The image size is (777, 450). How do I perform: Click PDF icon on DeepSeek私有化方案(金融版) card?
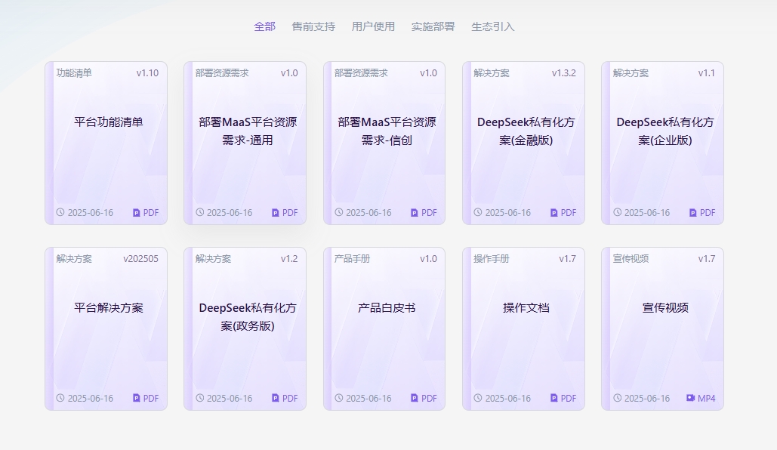(554, 213)
